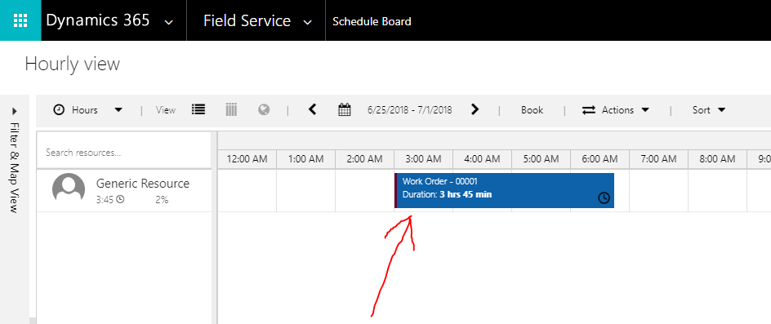Switch to vertical columns view icon
Screen dimensions: 771x324
[x=231, y=109]
